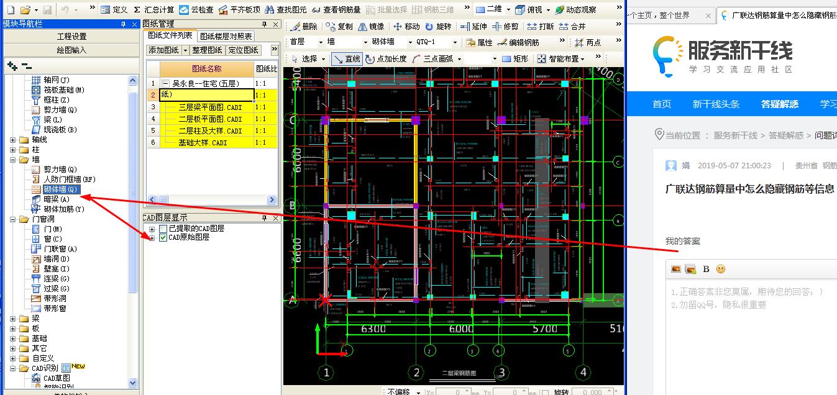
Task: Open 新干线头条 in website navigation
Action: pyautogui.click(x=716, y=104)
